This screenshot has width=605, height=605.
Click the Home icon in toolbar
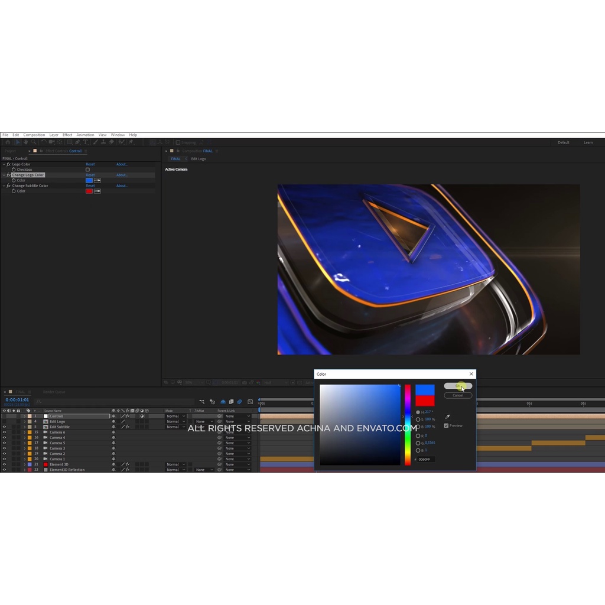(8, 142)
